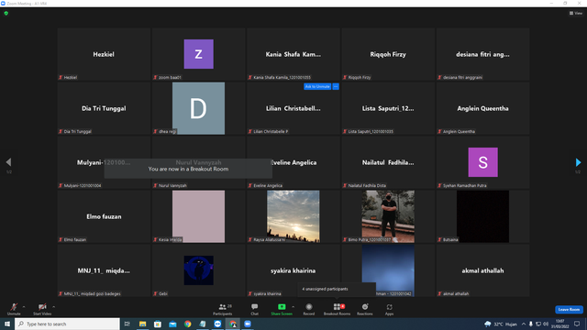Click the 32°C Hujan weather widget
The width and height of the screenshot is (587, 330).
point(501,324)
